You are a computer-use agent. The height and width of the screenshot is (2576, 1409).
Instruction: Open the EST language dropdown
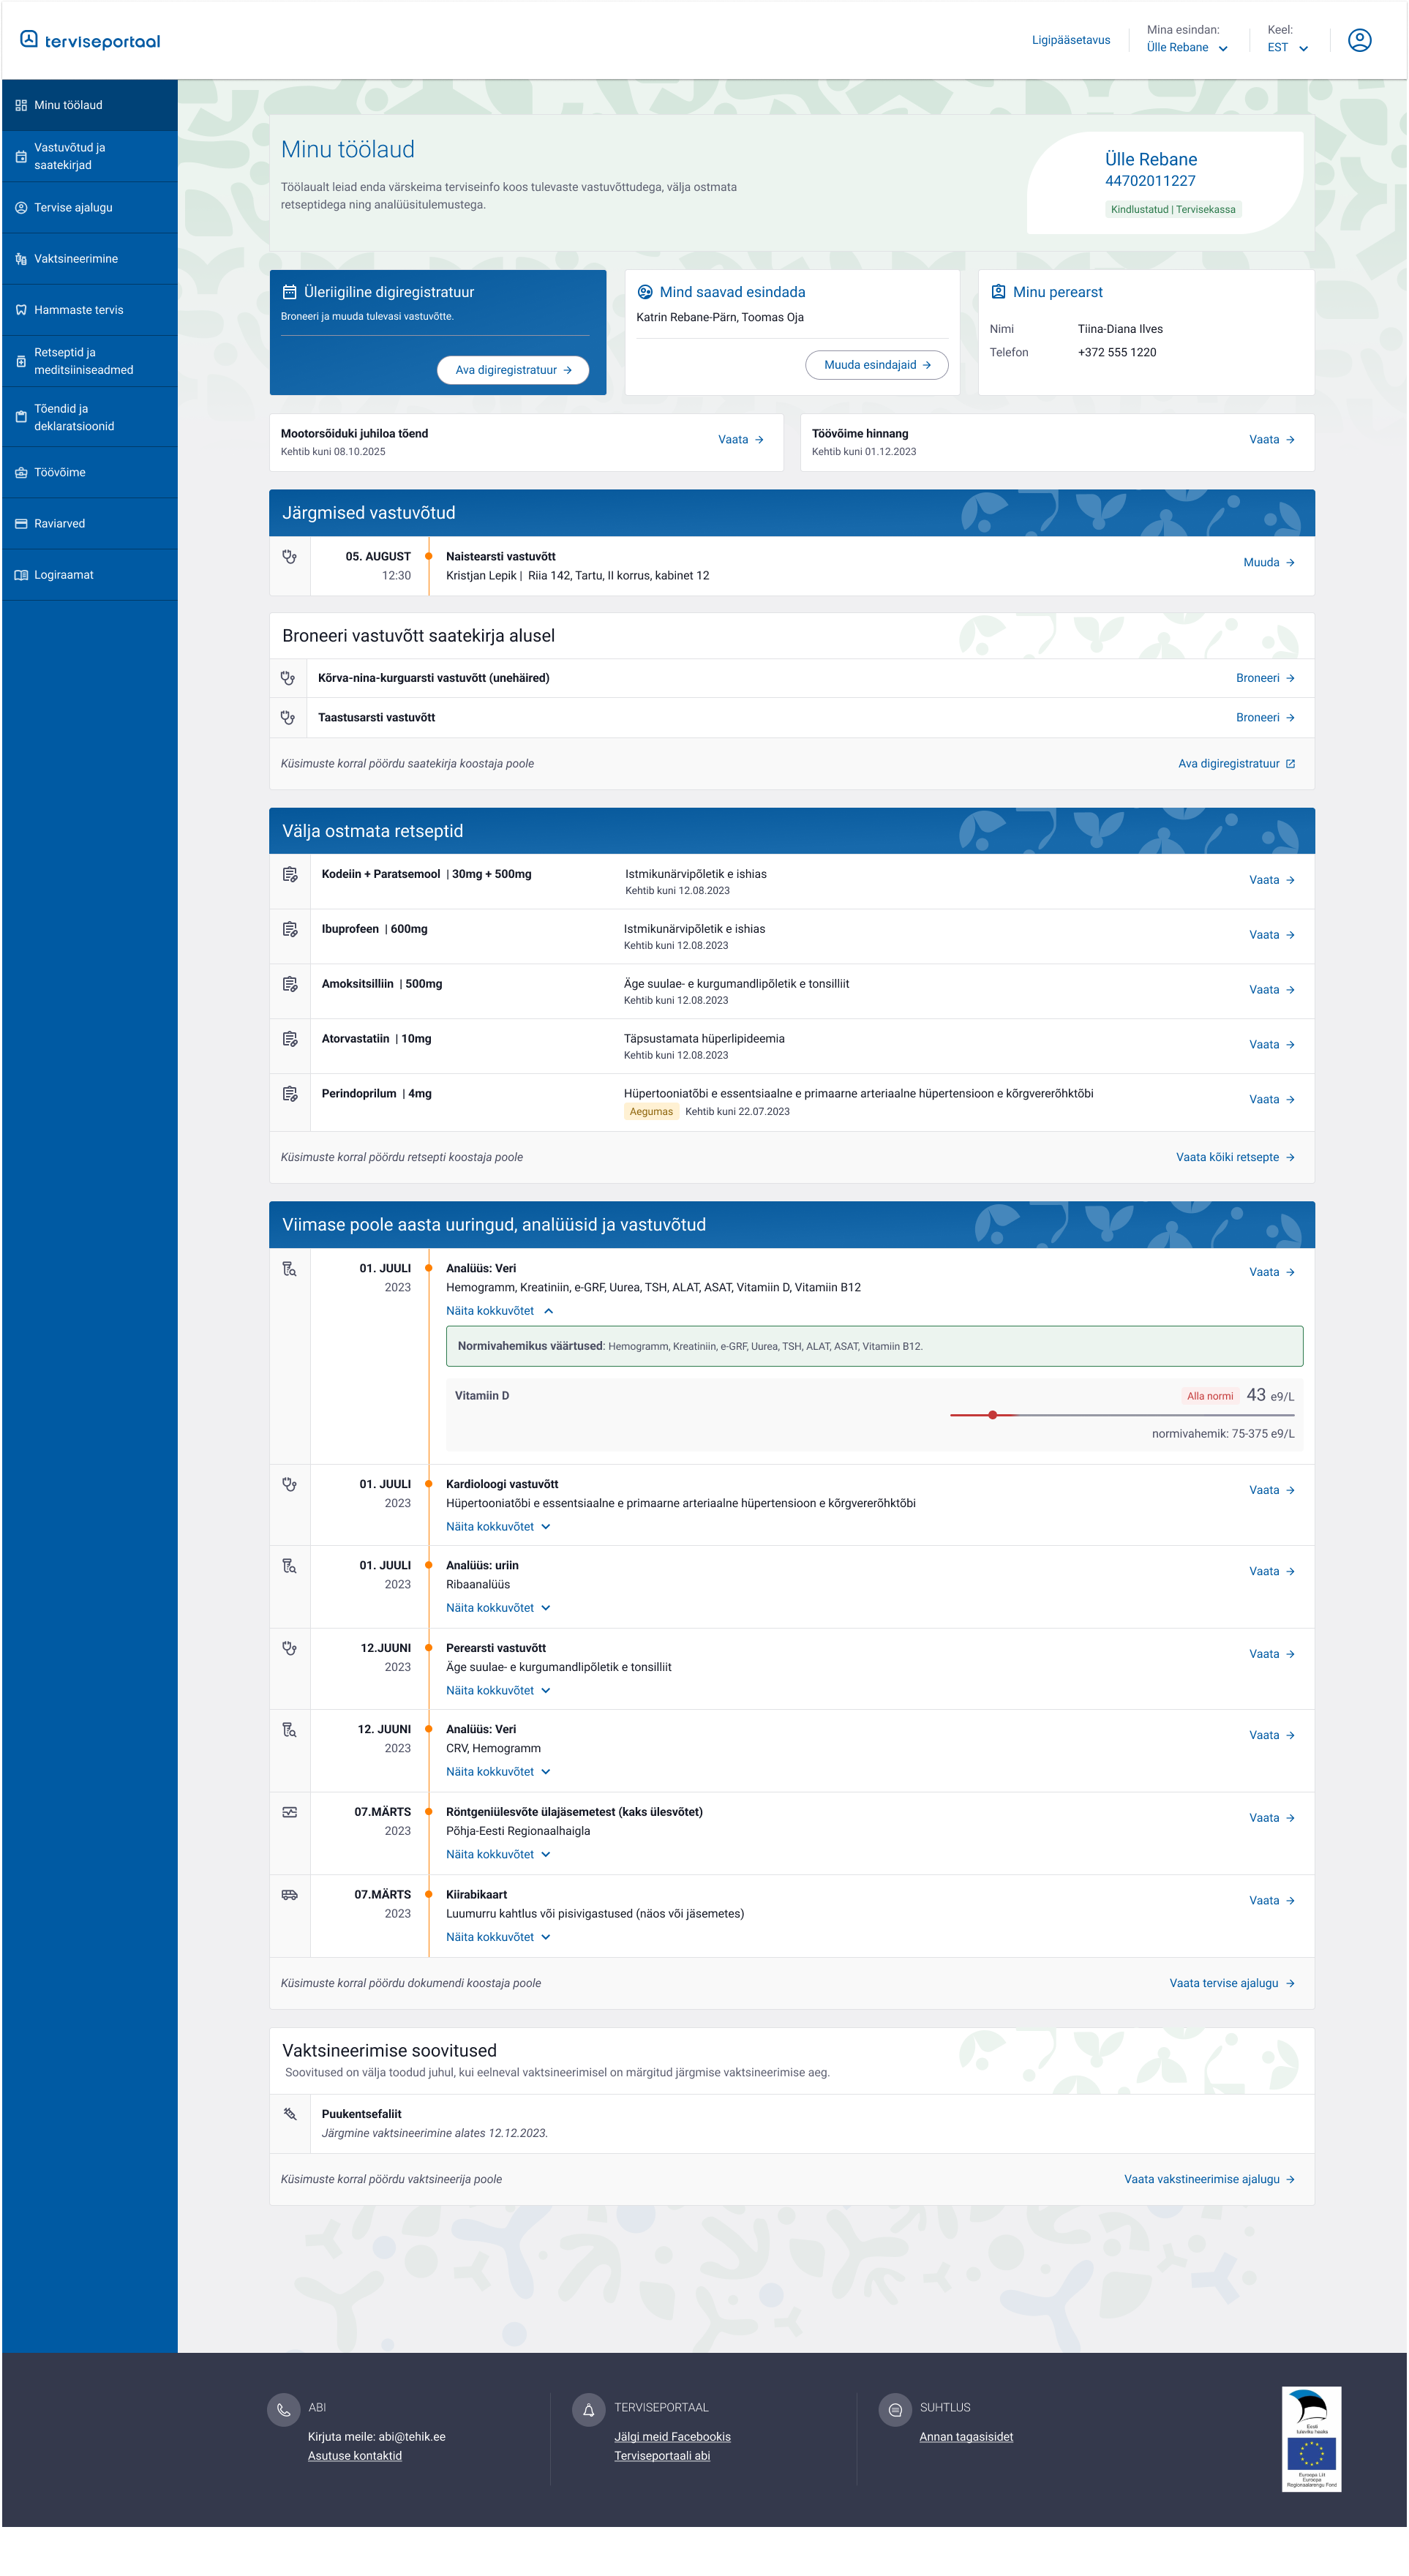tap(1287, 47)
